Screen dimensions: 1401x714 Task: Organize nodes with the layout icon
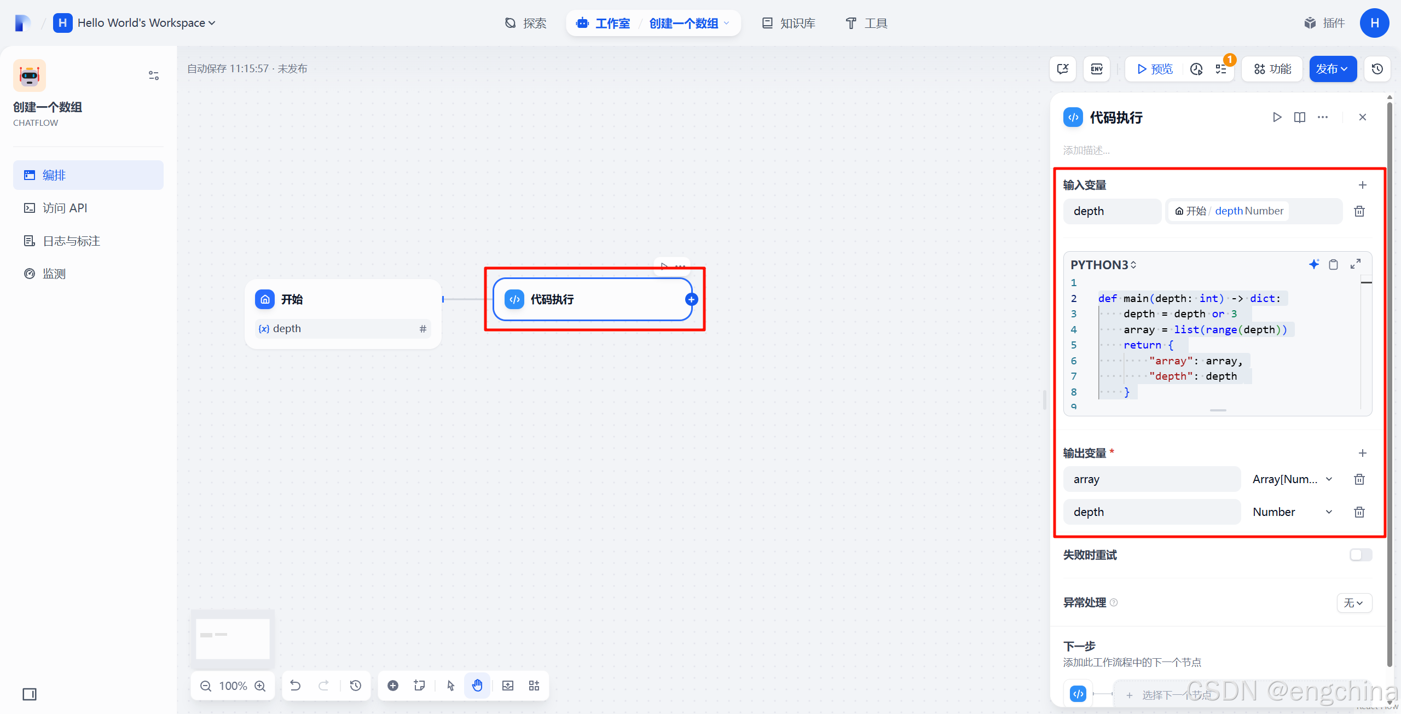534,686
